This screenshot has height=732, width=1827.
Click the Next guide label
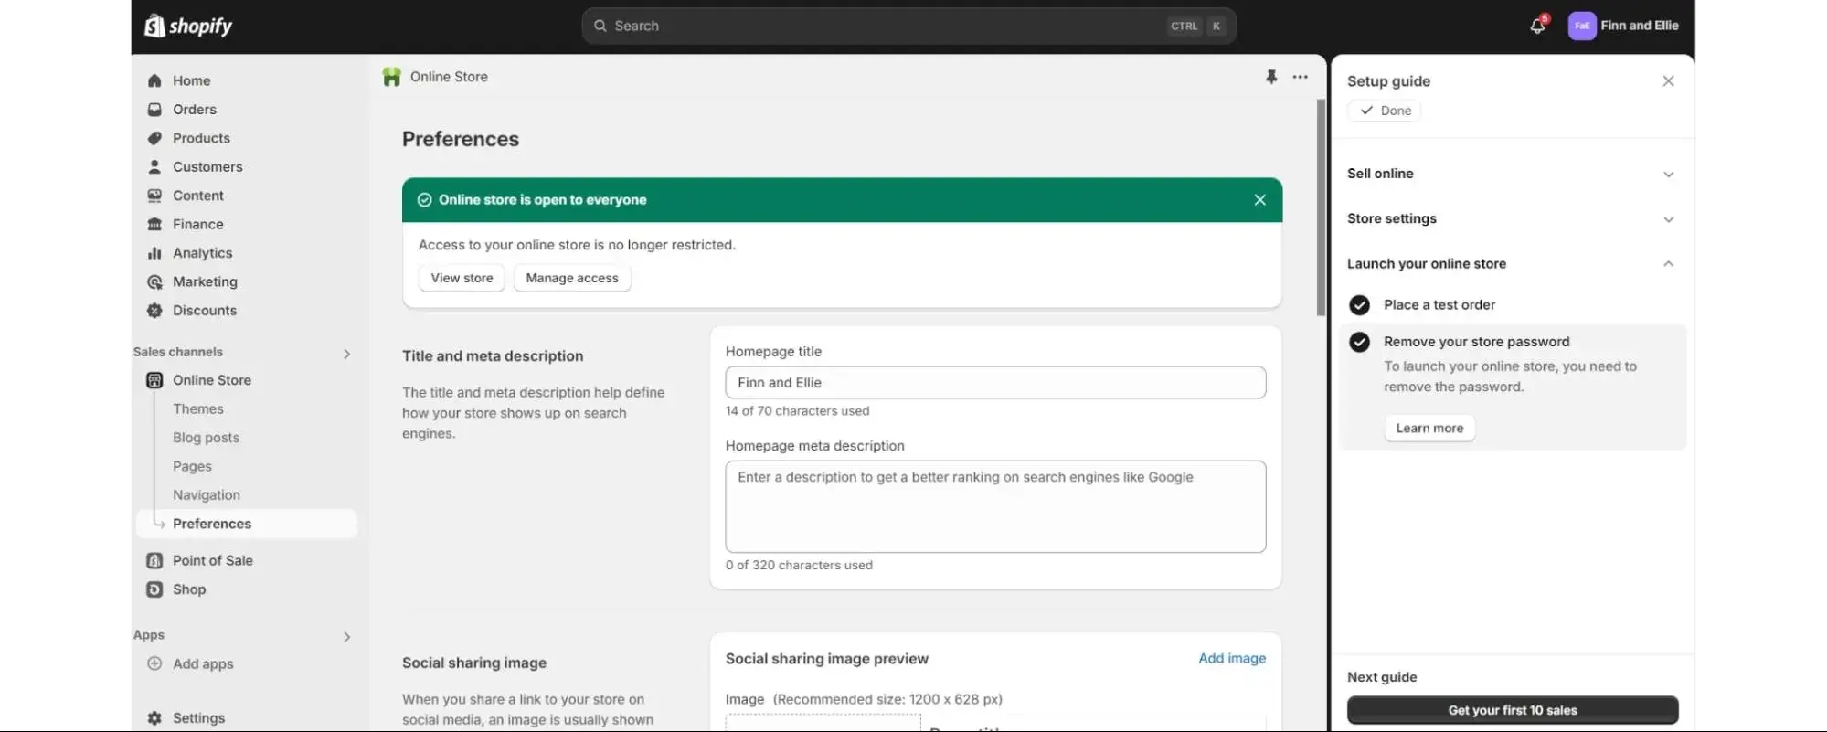(x=1382, y=677)
